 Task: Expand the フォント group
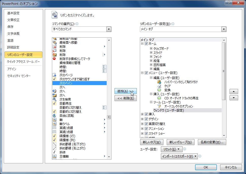pyautogui.click(x=151, y=56)
